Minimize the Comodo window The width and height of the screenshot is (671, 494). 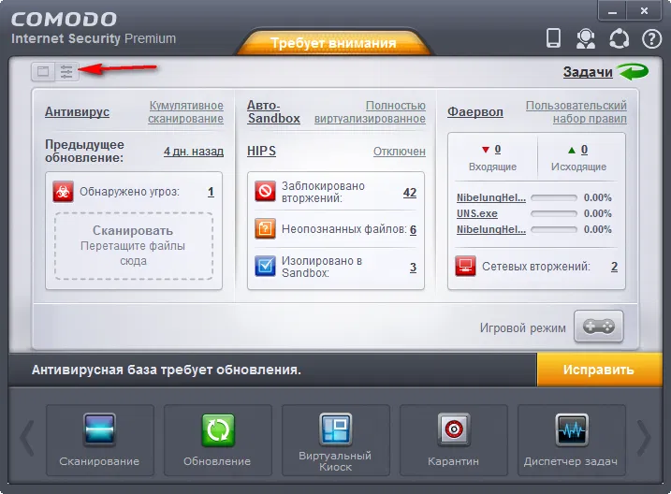pyautogui.click(x=612, y=11)
